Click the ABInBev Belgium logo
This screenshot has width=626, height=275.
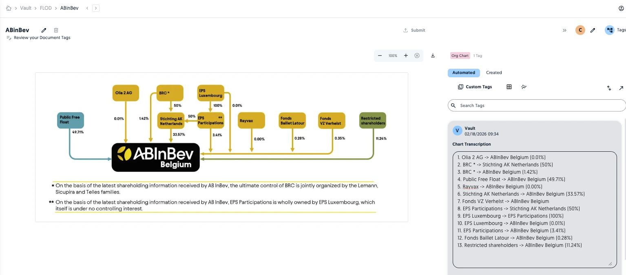[x=155, y=157]
